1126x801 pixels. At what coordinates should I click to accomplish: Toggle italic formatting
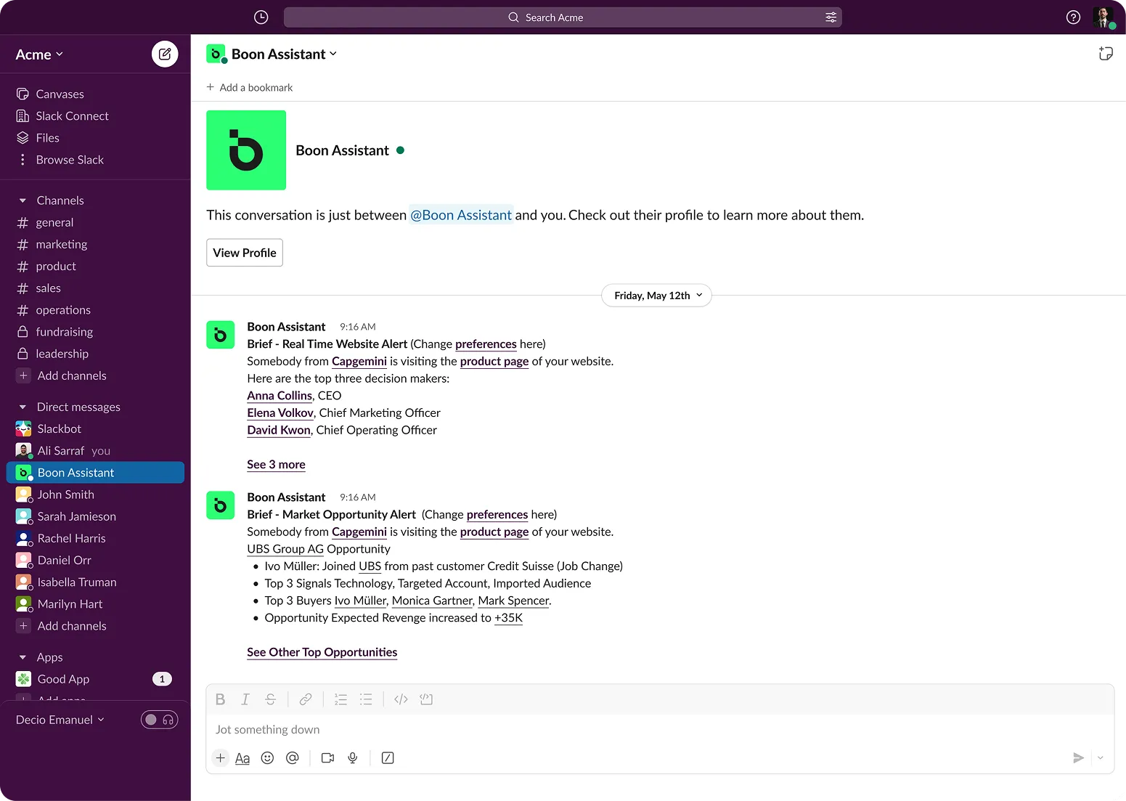pyautogui.click(x=245, y=699)
